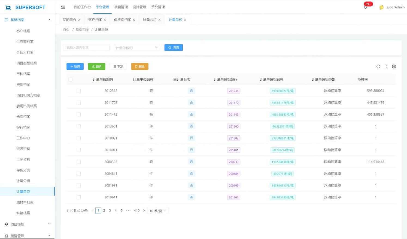Image resolution: width=407 pixels, height=239 pixels.
Task: Open the 计量单位组 dropdown
Action: point(137,48)
